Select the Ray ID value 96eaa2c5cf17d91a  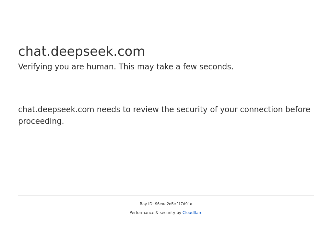(x=174, y=204)
